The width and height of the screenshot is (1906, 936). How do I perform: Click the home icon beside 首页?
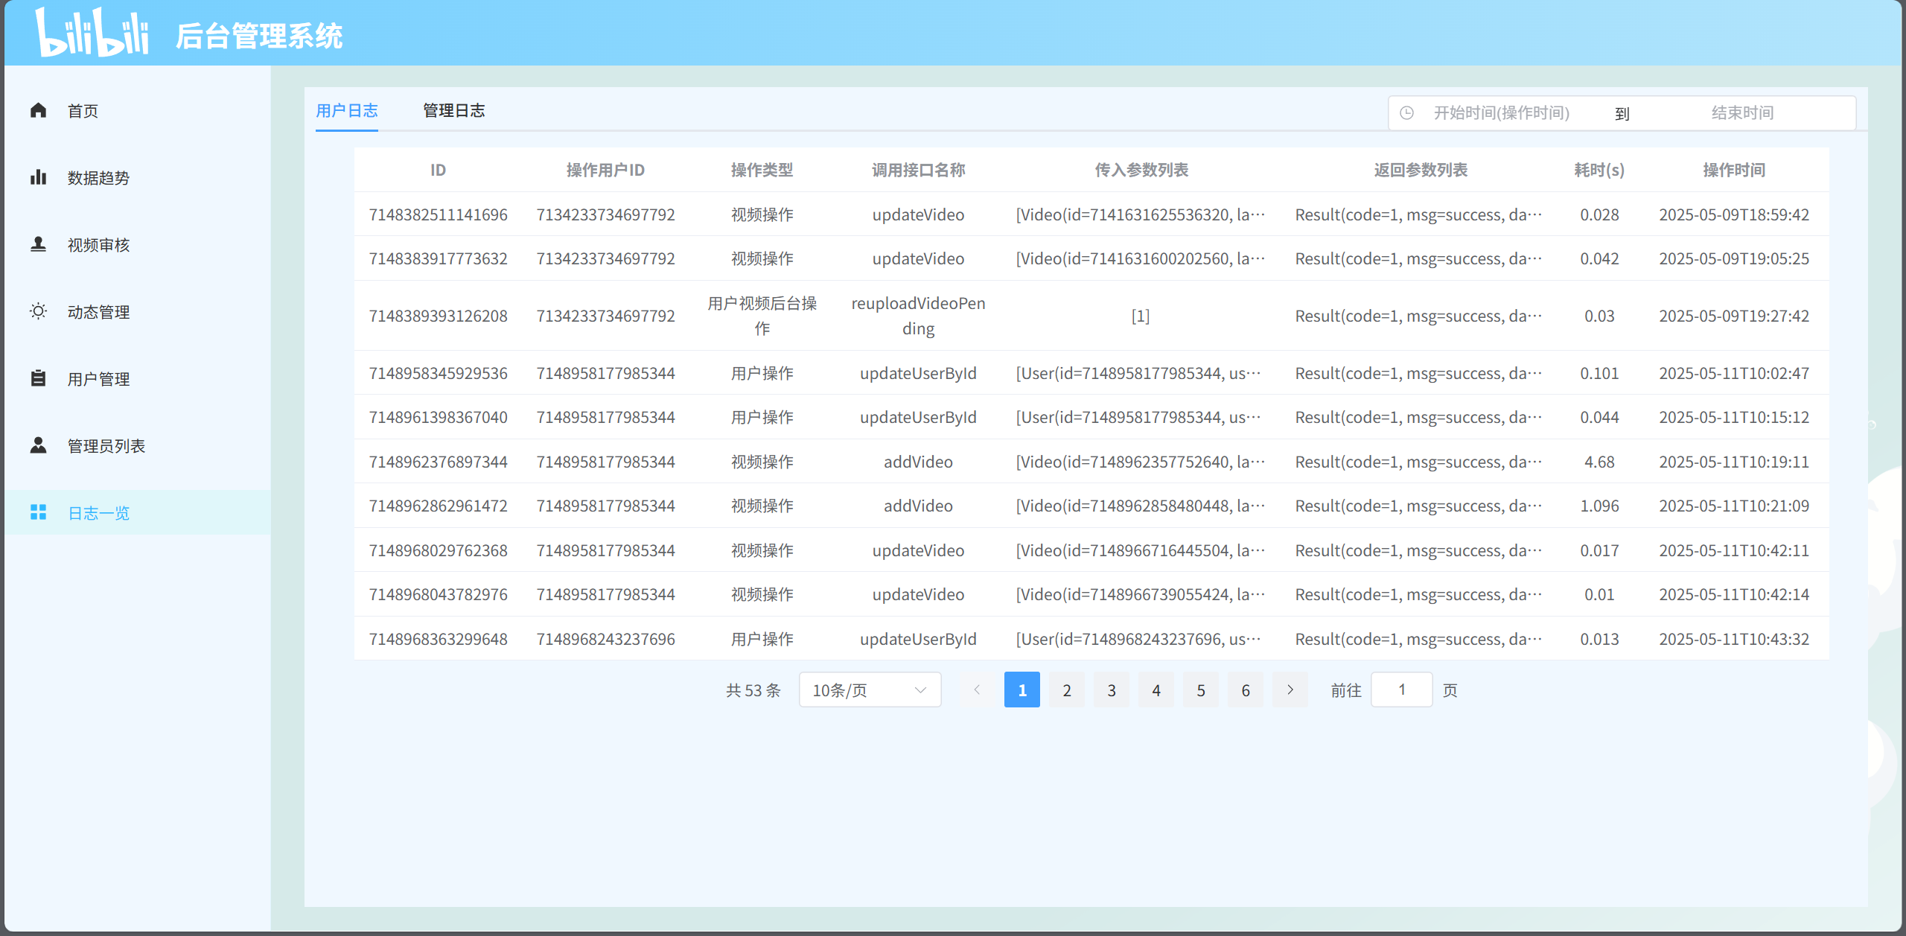pos(38,111)
